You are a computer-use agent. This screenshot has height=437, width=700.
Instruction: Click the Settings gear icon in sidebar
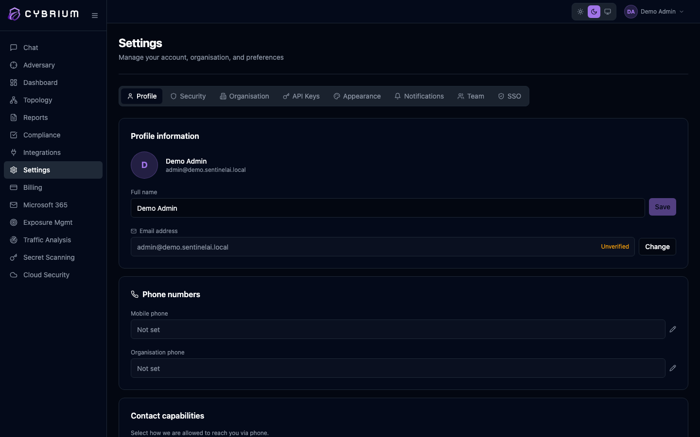tap(14, 170)
